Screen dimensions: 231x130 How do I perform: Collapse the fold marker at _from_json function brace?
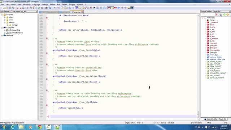pos(47,53)
